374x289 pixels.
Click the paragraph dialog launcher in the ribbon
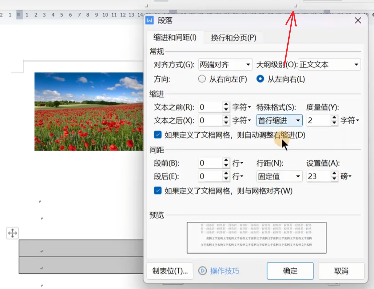pos(296,5)
